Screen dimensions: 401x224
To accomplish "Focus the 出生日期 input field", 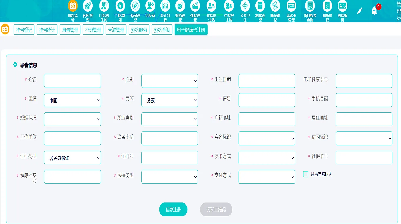I will (x=267, y=81).
